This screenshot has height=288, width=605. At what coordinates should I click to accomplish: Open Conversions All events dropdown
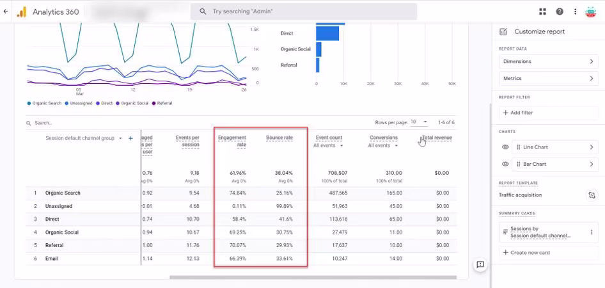382,145
